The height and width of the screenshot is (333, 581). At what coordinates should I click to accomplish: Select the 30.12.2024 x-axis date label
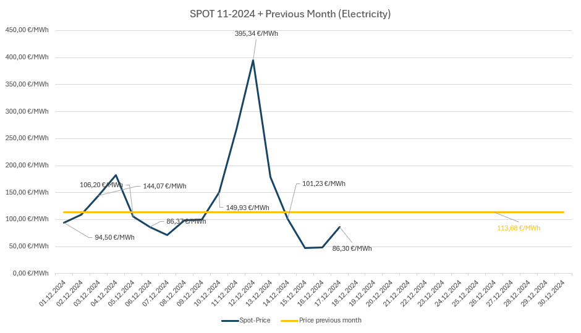click(x=554, y=294)
